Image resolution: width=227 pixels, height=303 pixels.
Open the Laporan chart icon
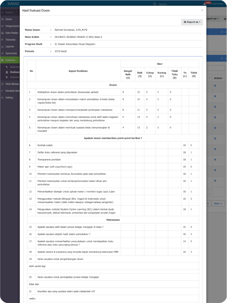tap(3, 47)
